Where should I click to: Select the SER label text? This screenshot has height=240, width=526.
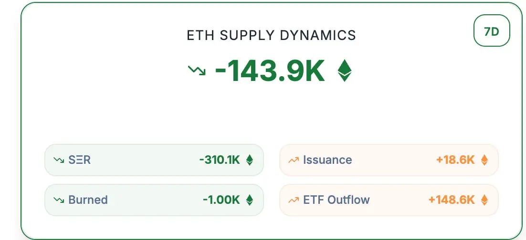point(80,160)
